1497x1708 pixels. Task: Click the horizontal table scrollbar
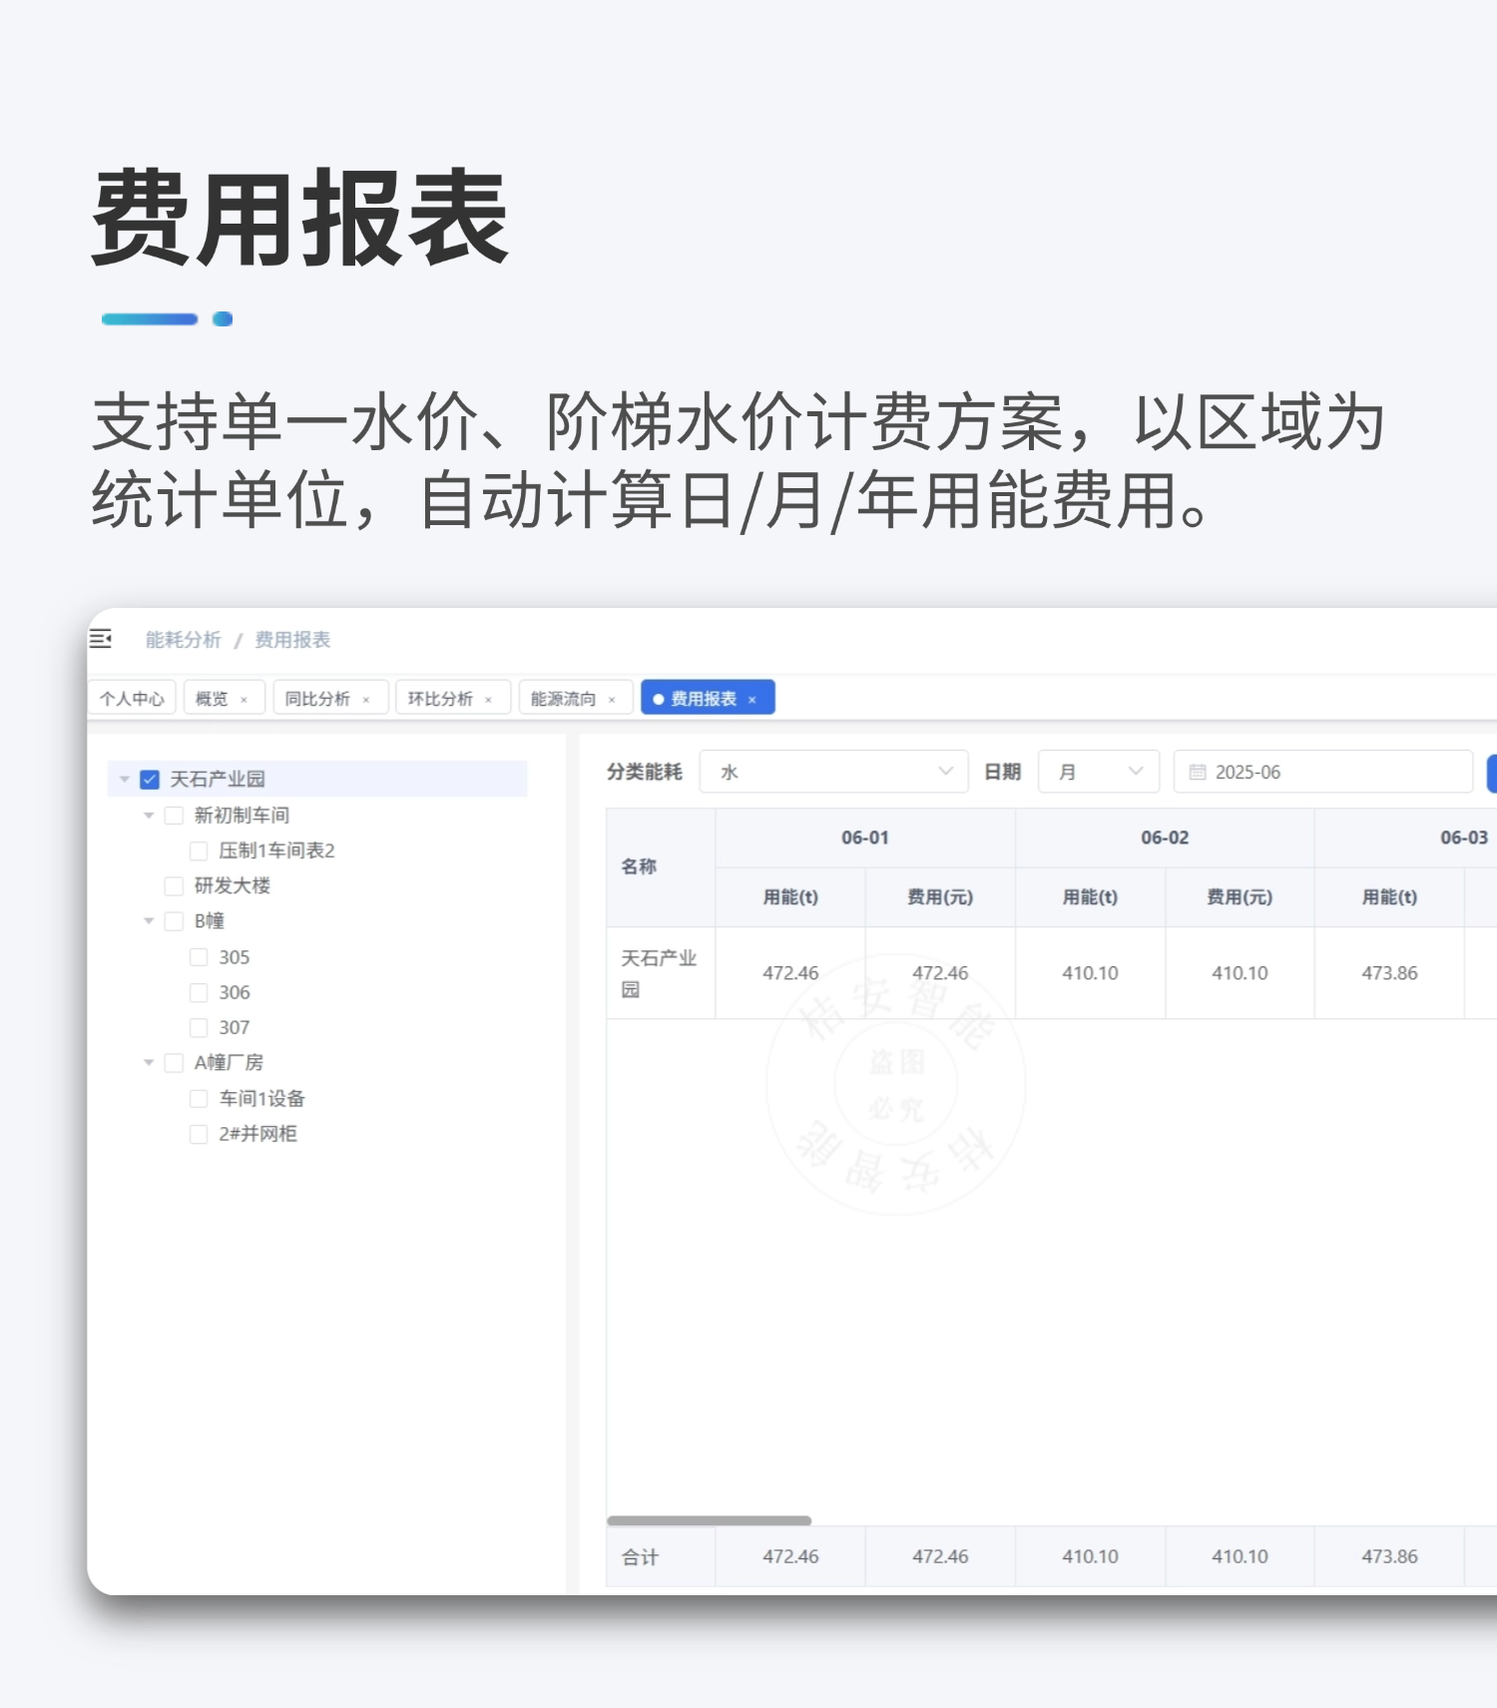coord(709,1520)
